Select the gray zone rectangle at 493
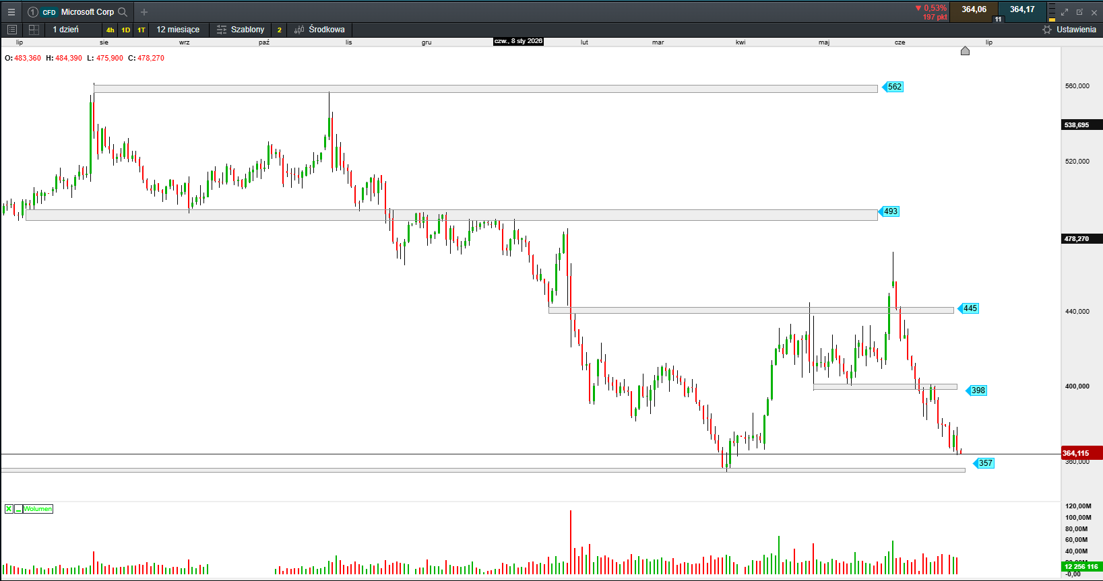 (451, 215)
